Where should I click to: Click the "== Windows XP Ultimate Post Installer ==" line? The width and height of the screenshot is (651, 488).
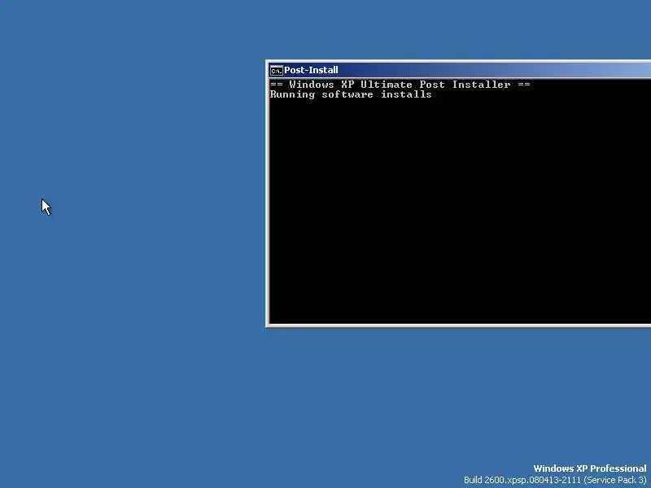point(400,85)
